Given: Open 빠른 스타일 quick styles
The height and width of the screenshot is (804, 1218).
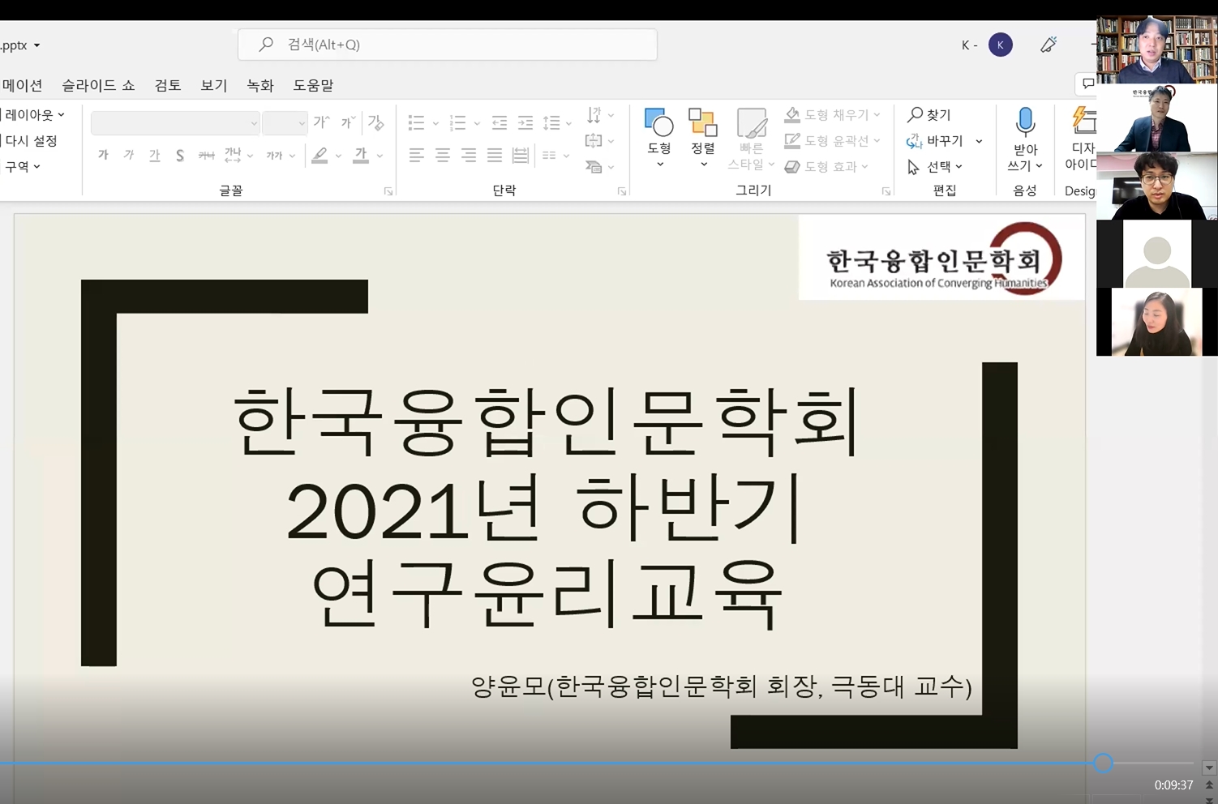Looking at the screenshot, I should pos(752,139).
